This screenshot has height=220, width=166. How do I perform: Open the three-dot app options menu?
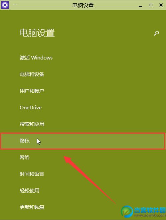tap(15, 5)
